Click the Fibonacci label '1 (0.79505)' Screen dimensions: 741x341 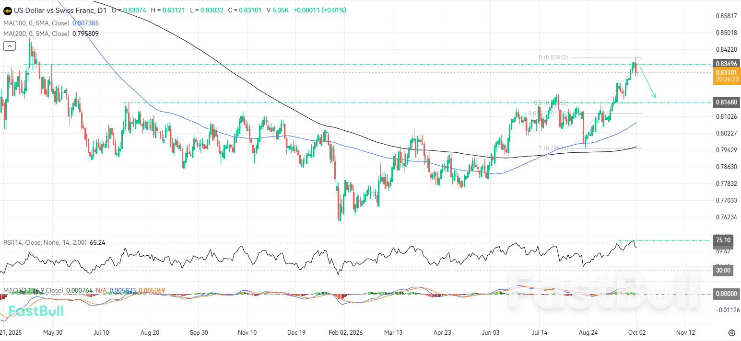(x=553, y=148)
